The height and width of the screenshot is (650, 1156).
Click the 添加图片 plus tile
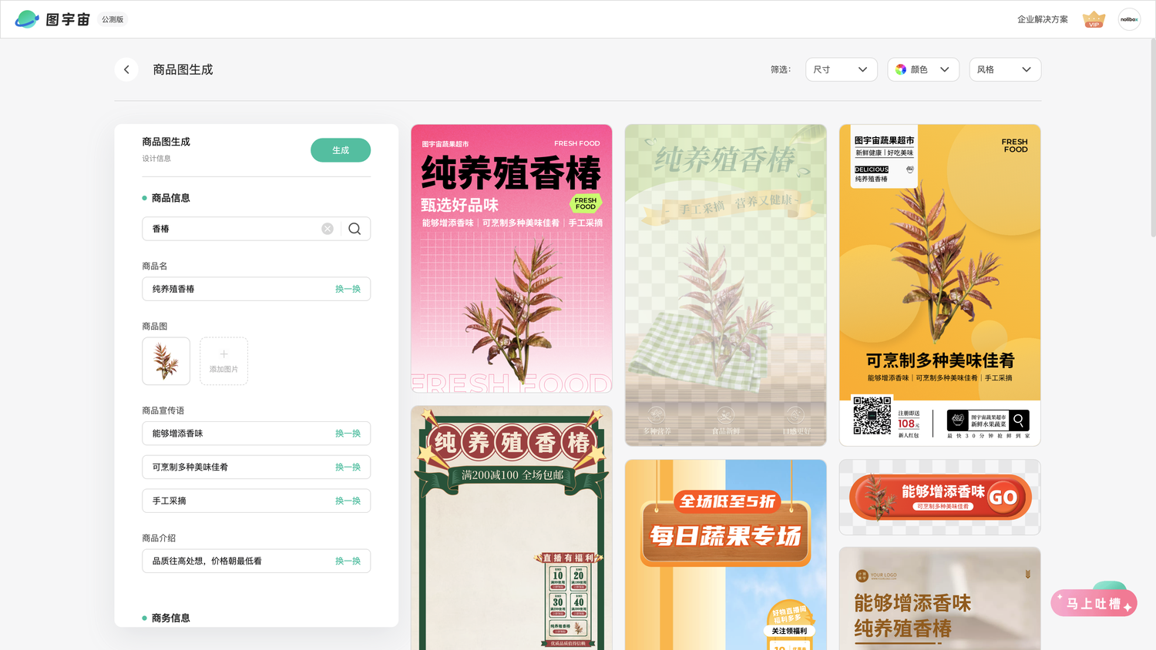coord(223,361)
